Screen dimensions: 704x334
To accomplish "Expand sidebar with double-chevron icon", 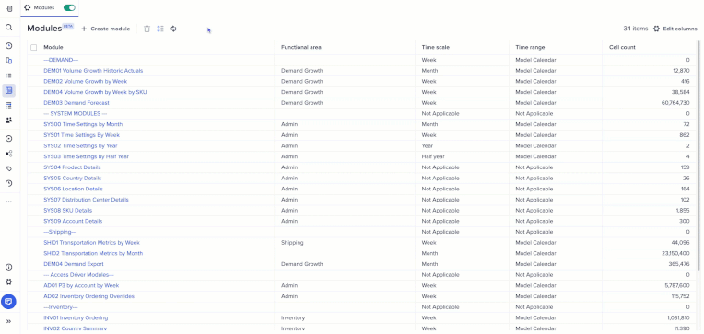I will [8, 321].
